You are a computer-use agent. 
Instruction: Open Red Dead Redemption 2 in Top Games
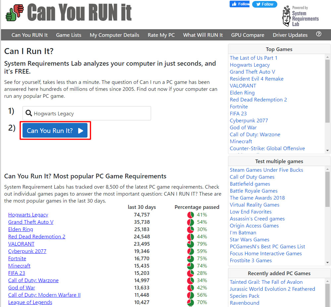[258, 100]
